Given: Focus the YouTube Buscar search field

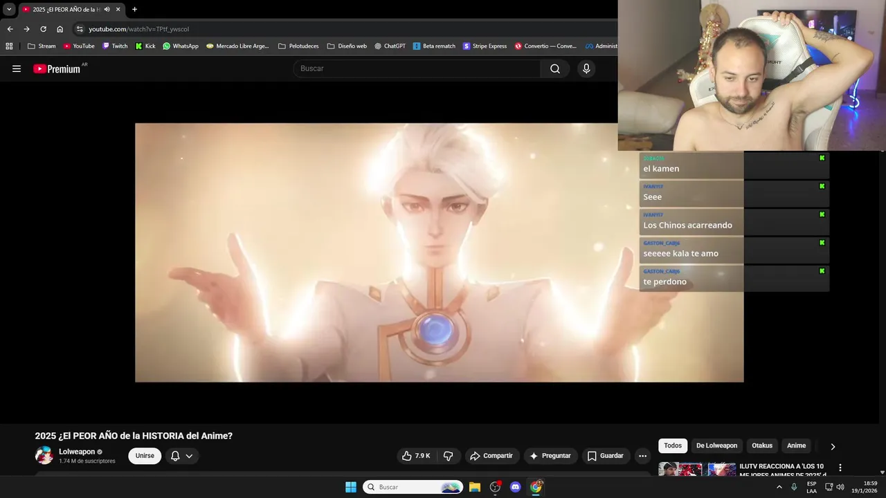Looking at the screenshot, I should point(417,68).
